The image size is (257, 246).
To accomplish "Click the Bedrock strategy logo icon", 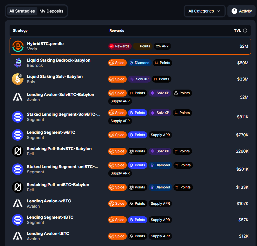I will 18,63.
